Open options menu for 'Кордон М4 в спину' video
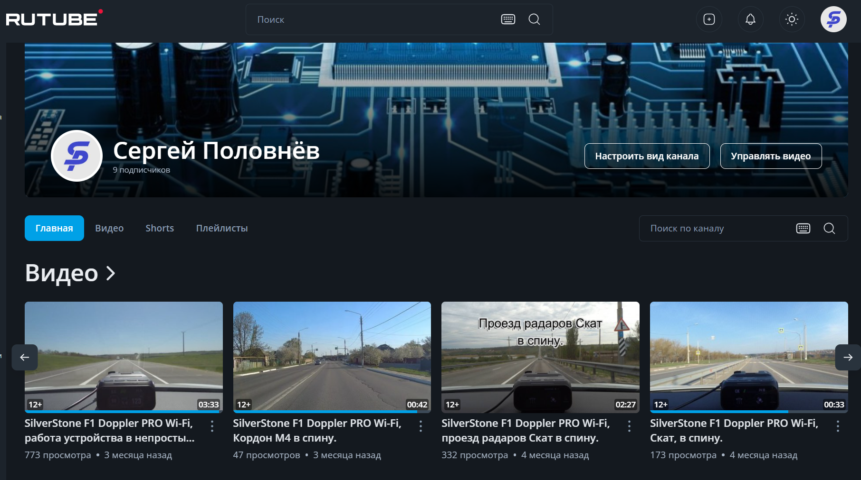This screenshot has height=480, width=861. click(421, 426)
